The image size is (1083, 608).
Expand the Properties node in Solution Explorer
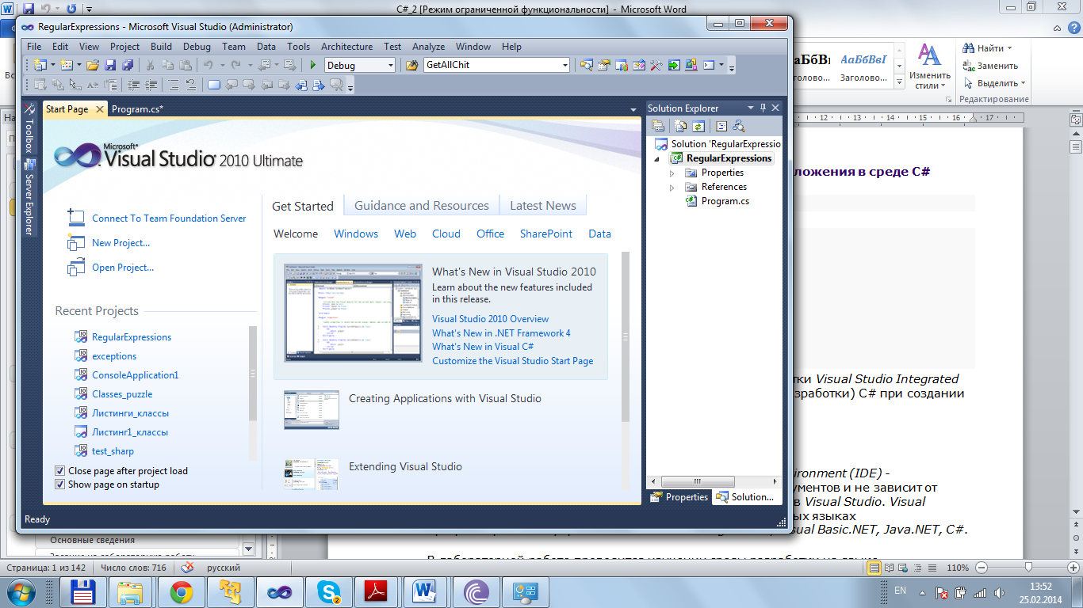pyautogui.click(x=672, y=173)
